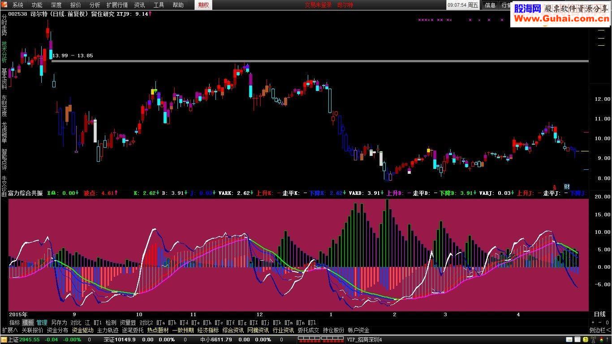Select the 分时走势 sidebar tab

(4, 25)
